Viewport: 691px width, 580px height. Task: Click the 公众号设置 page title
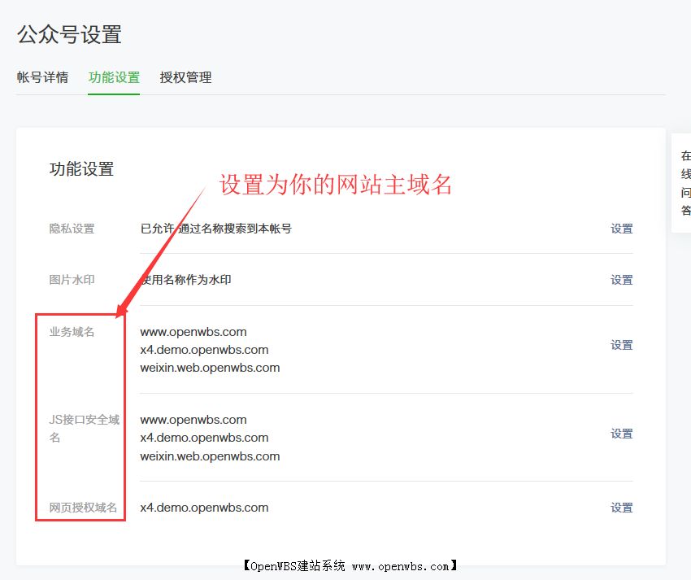click(x=69, y=35)
